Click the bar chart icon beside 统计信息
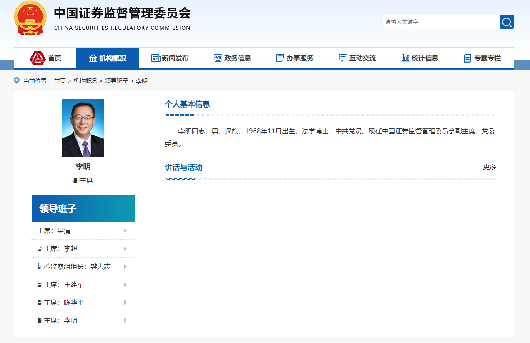Image resolution: width=530 pixels, height=343 pixels. tap(405, 58)
